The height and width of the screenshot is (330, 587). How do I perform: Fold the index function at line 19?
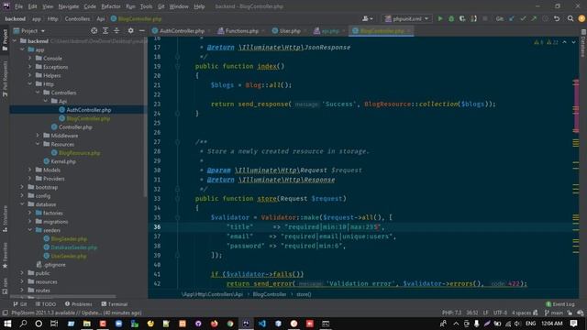pos(177,66)
